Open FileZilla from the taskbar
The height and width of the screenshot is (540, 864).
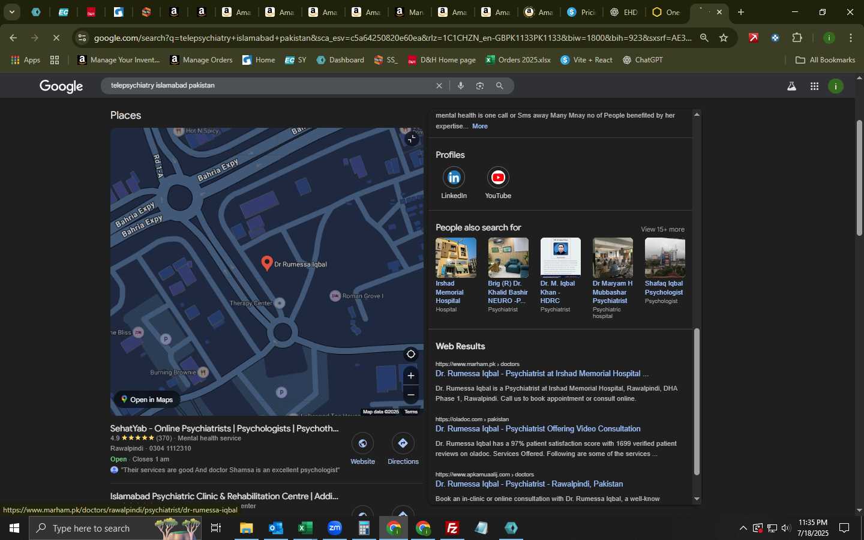[x=452, y=528]
